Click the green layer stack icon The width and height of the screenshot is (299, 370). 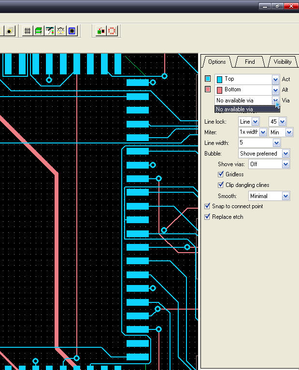coord(38,31)
